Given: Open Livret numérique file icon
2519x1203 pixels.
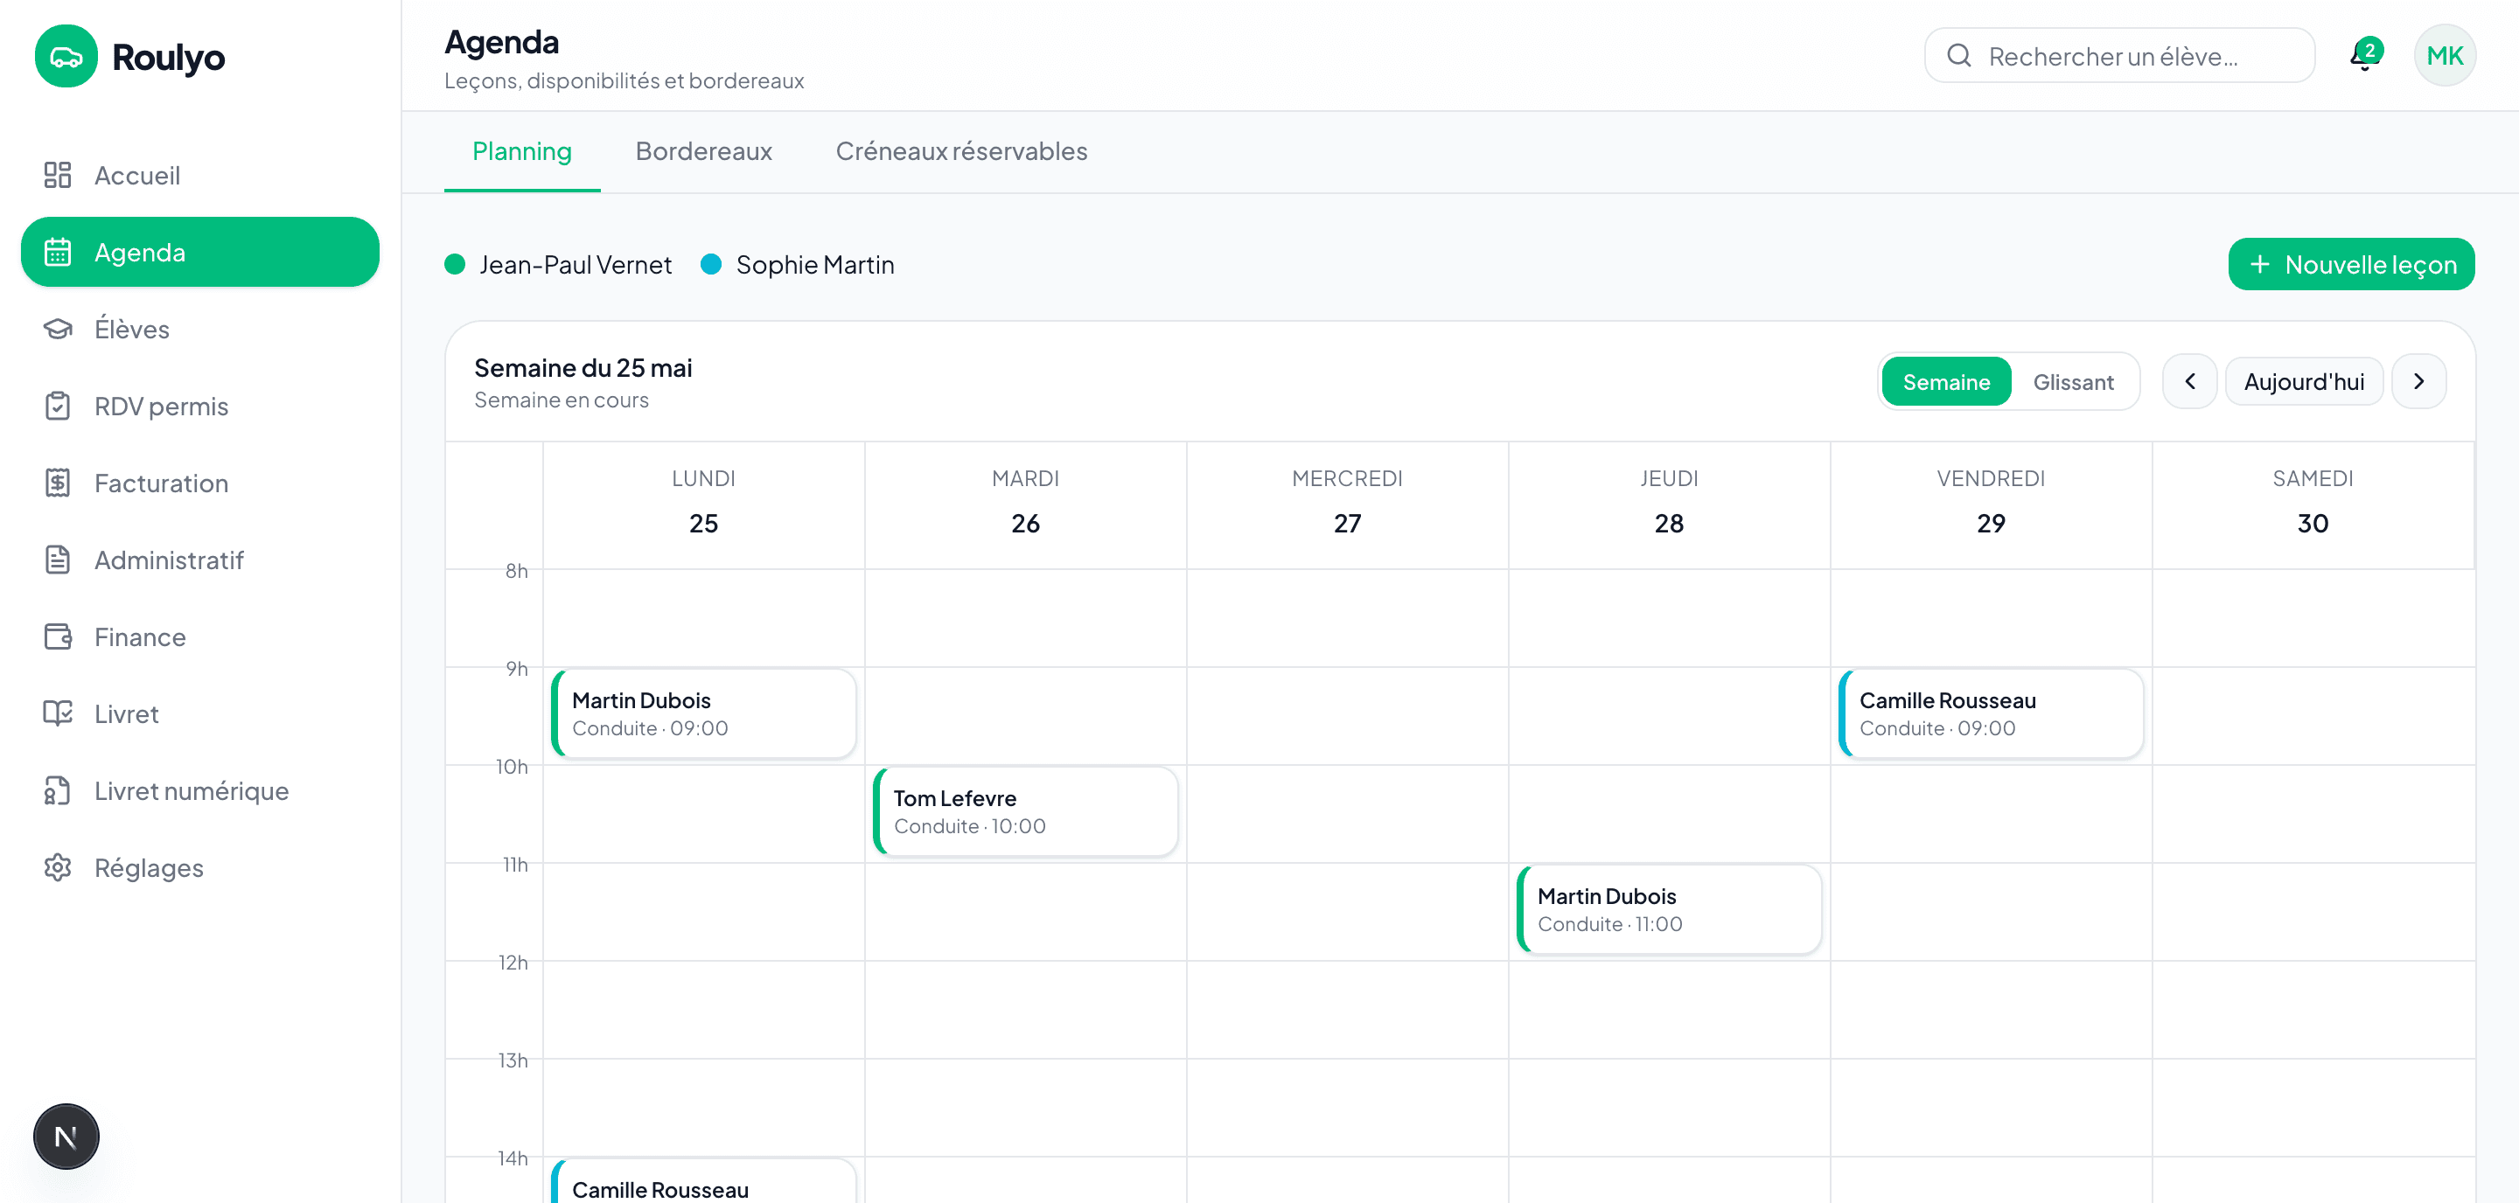Looking at the screenshot, I should tap(58, 790).
